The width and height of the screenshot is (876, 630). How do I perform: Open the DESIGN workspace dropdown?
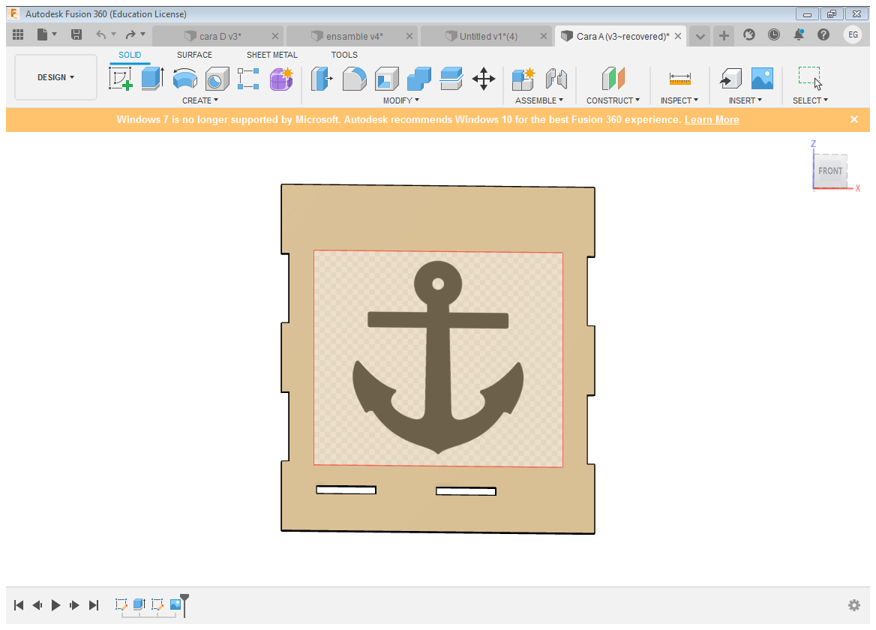click(55, 78)
